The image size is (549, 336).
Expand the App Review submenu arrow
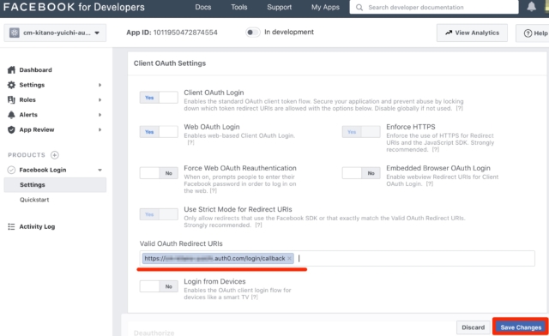[100, 129]
